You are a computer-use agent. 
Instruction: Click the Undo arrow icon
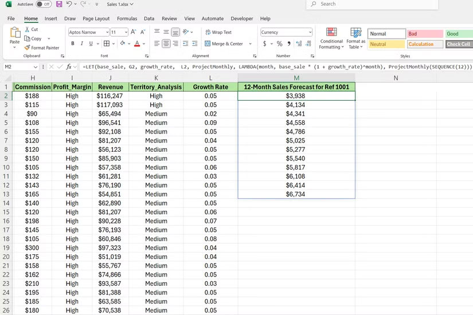(69, 4)
